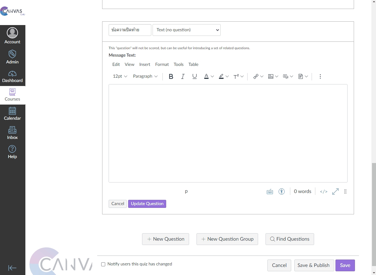Screen dimensions: 376x275
Task: Show keyboard shortcuts icon
Action: 270,191
